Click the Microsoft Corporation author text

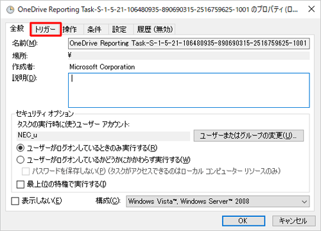(x=102, y=67)
